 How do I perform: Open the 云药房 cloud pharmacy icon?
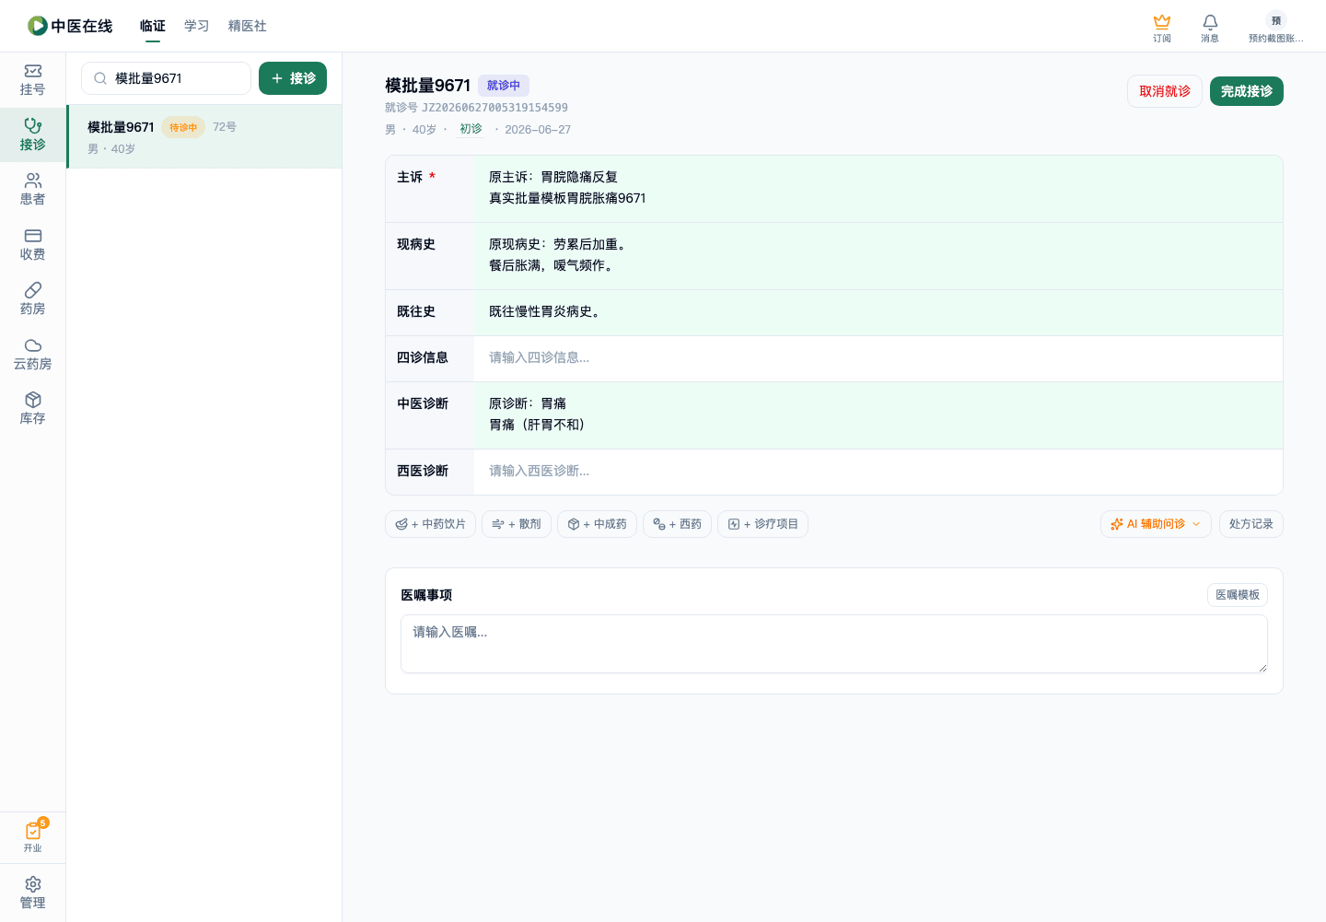tap(32, 354)
